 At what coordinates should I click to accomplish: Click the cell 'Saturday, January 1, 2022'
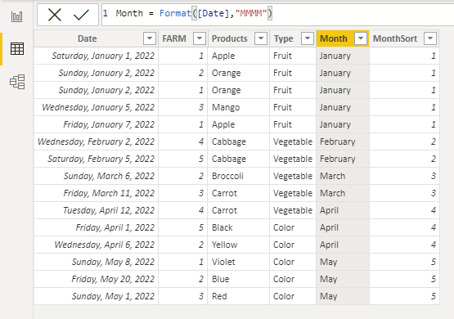click(97, 56)
